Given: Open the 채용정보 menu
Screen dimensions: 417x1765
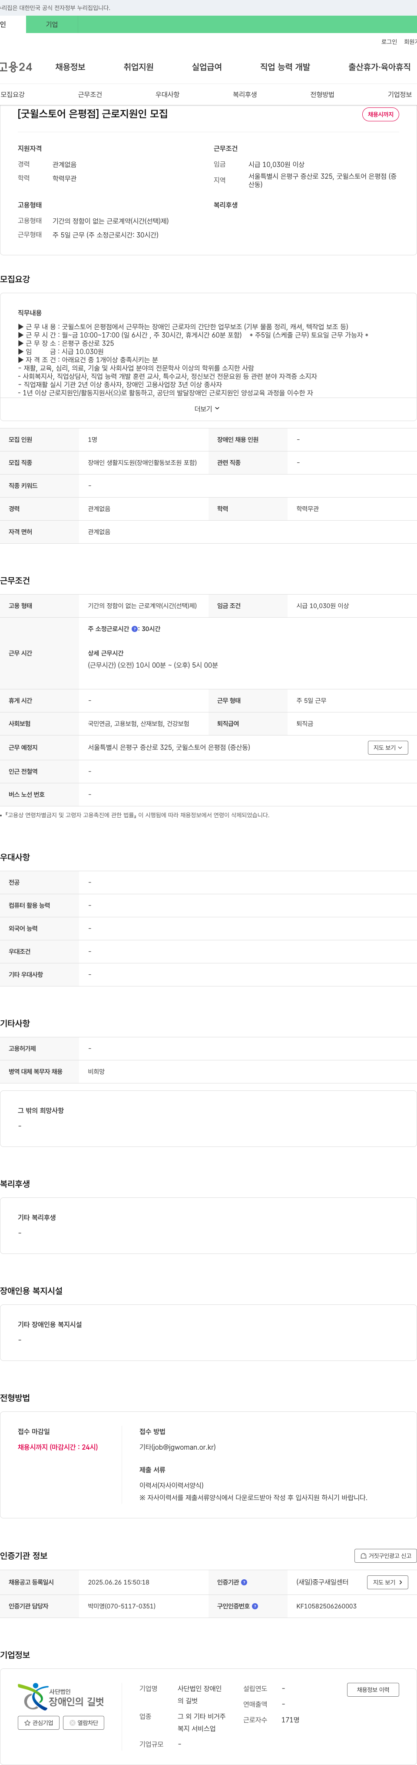Looking at the screenshot, I should tap(70, 67).
